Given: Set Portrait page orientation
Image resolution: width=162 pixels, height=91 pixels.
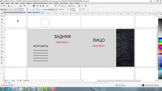Looking at the screenshot, I should (x=31, y=9).
